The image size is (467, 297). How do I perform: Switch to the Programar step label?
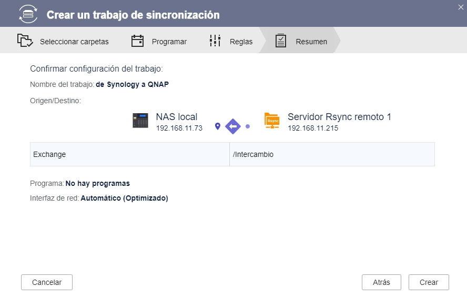coord(169,42)
